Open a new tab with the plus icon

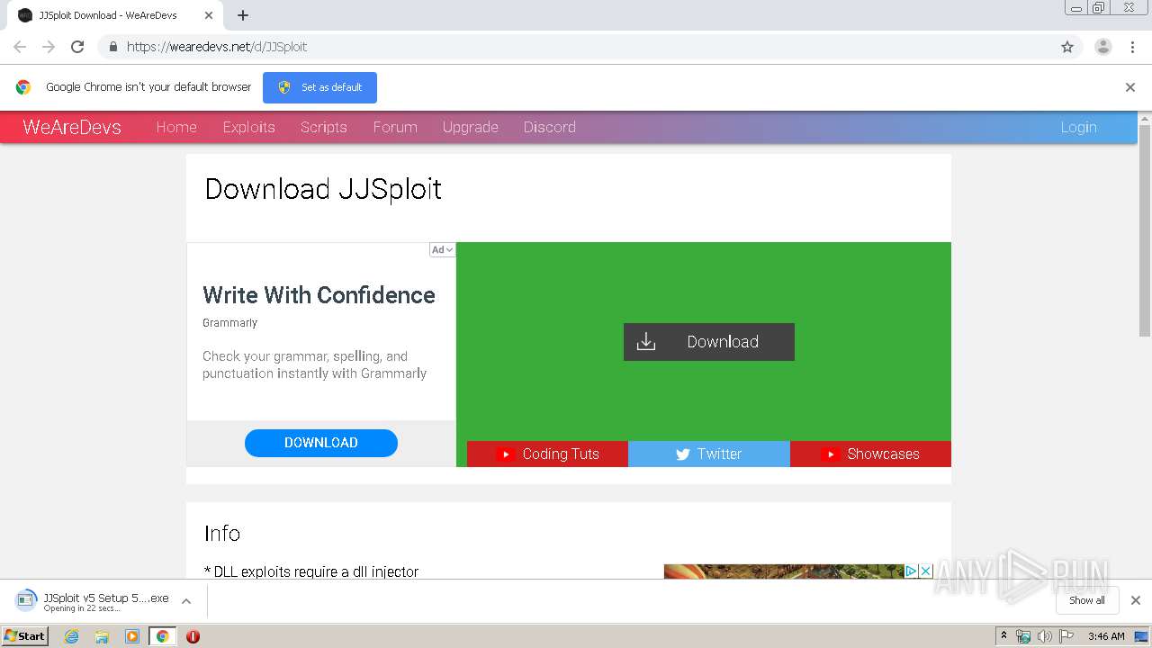[243, 15]
